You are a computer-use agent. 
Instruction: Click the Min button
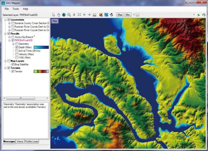point(128,15)
